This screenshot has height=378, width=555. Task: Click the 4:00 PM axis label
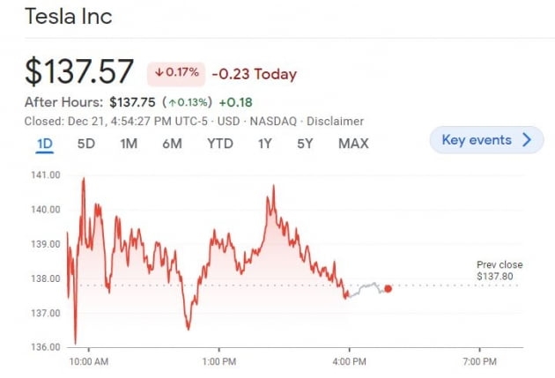[x=349, y=361]
